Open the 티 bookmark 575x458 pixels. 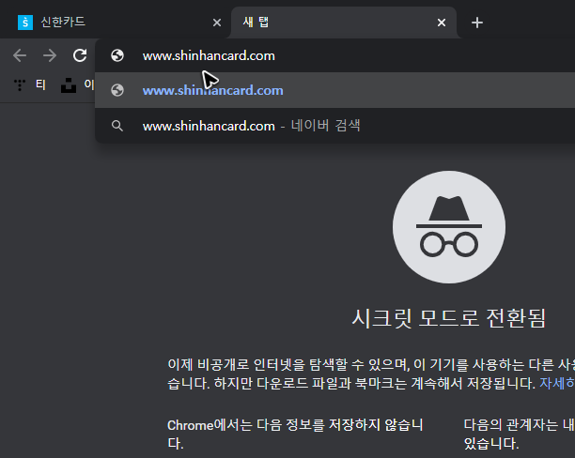tap(30, 85)
